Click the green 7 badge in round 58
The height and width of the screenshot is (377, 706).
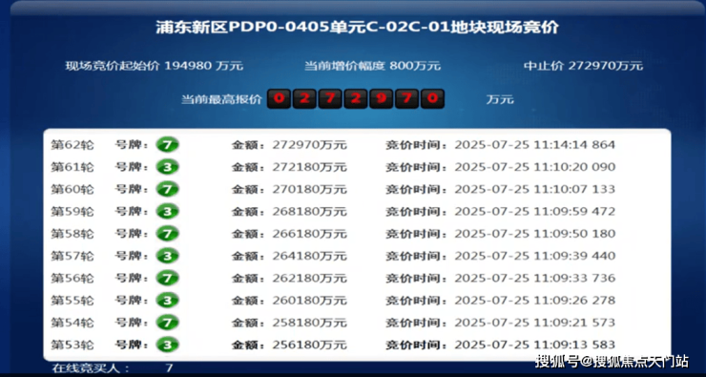tap(168, 234)
